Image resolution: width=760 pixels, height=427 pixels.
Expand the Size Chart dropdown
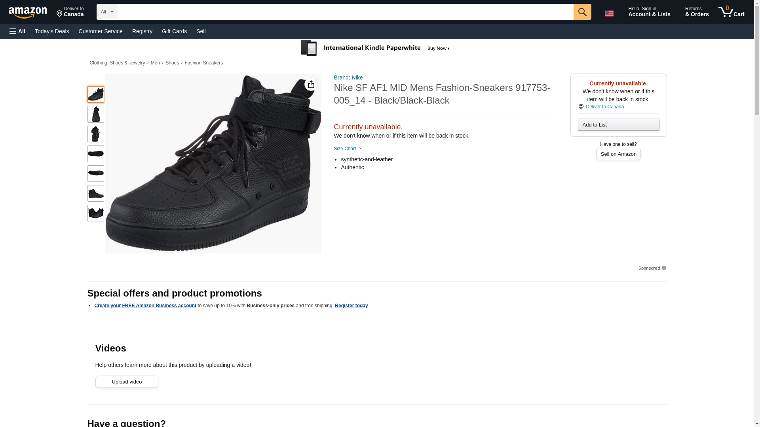pos(348,149)
